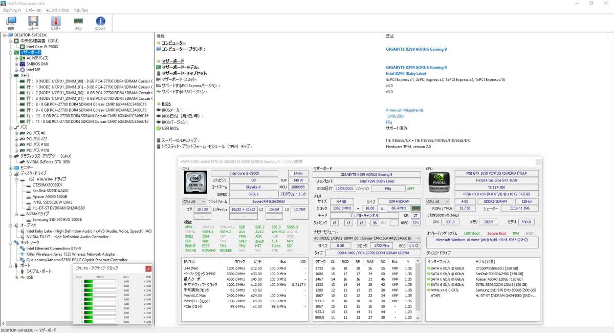Open the プログラム(P) menu
The width and height of the screenshot is (614, 333).
click(x=11, y=10)
